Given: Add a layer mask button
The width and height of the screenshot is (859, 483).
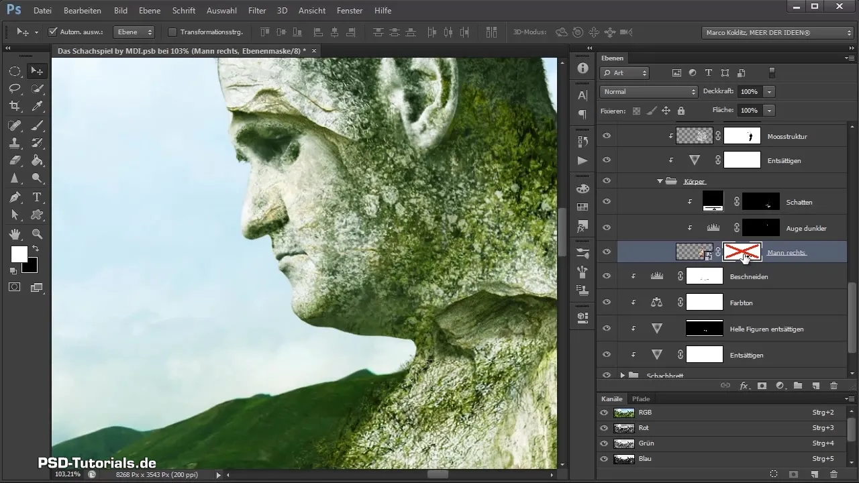Looking at the screenshot, I should coord(762,386).
